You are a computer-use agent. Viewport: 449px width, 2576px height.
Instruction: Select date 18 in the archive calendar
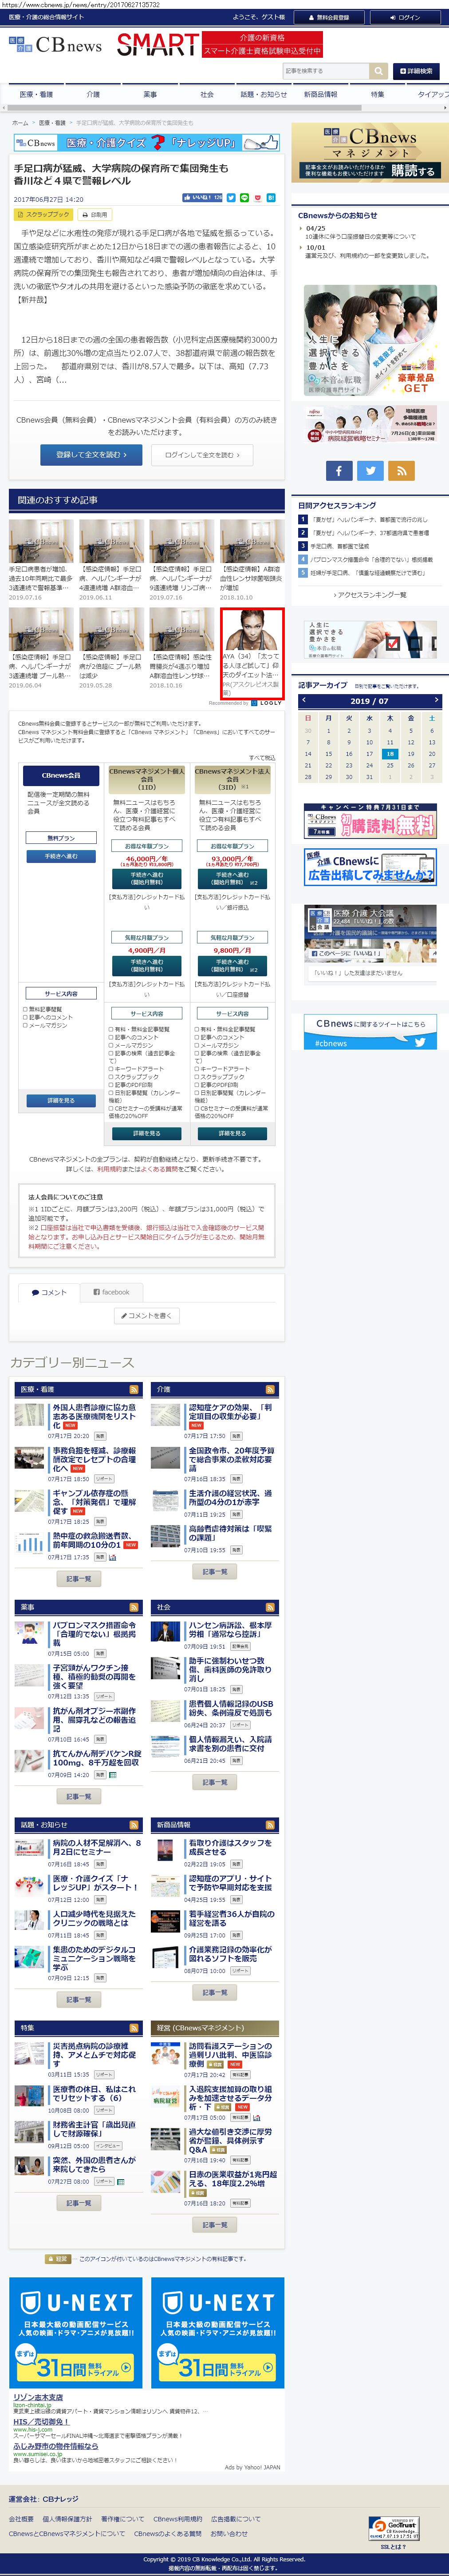pos(390,753)
